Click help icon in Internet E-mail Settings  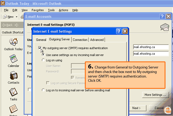pyautogui.click(x=119, y=31)
